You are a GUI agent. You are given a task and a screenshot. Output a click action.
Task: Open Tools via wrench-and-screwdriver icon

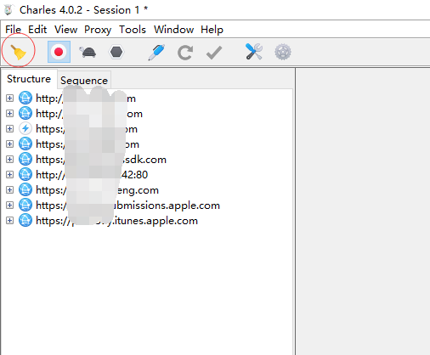click(254, 52)
